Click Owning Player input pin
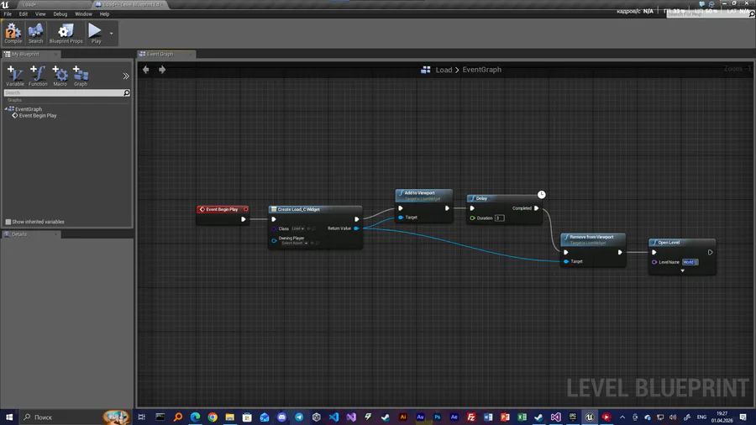756x425 pixels. click(x=274, y=240)
